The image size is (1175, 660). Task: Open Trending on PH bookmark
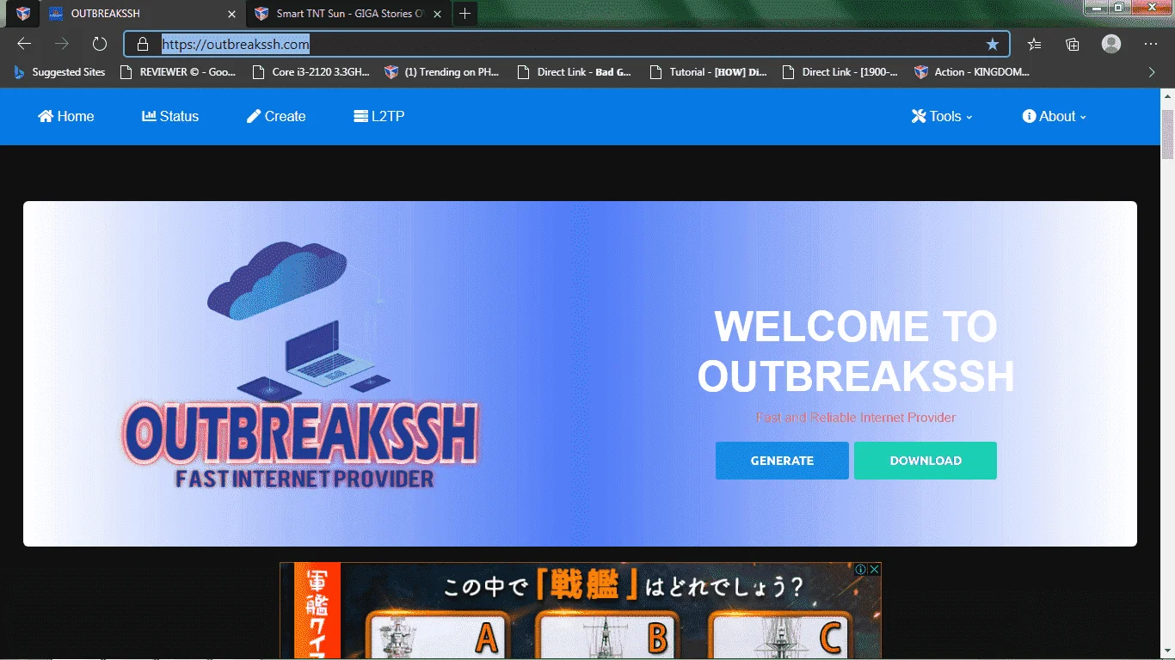(x=442, y=72)
